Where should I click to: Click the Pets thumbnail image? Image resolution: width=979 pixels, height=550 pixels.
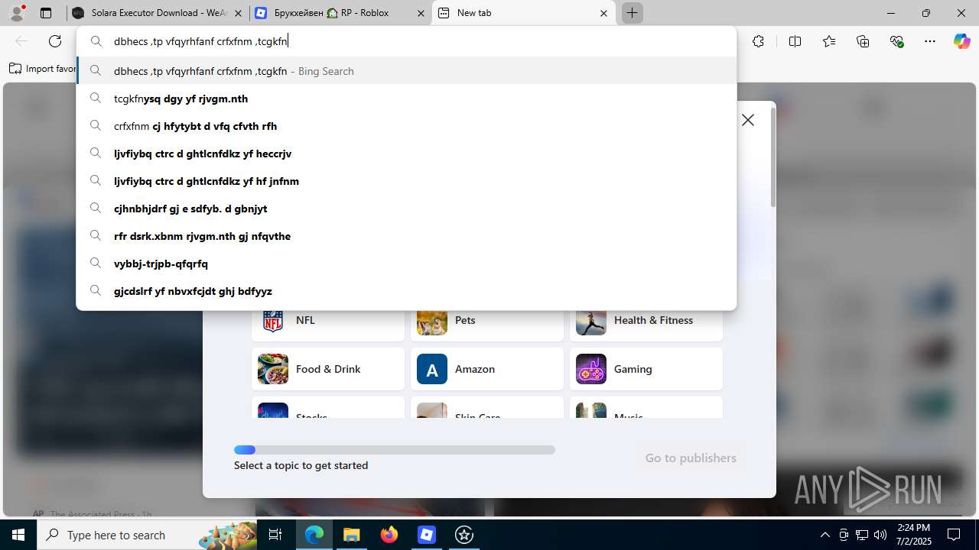pos(432,322)
